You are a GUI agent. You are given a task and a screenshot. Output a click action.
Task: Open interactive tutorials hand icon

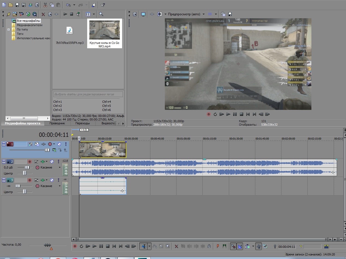tap(93, 5)
